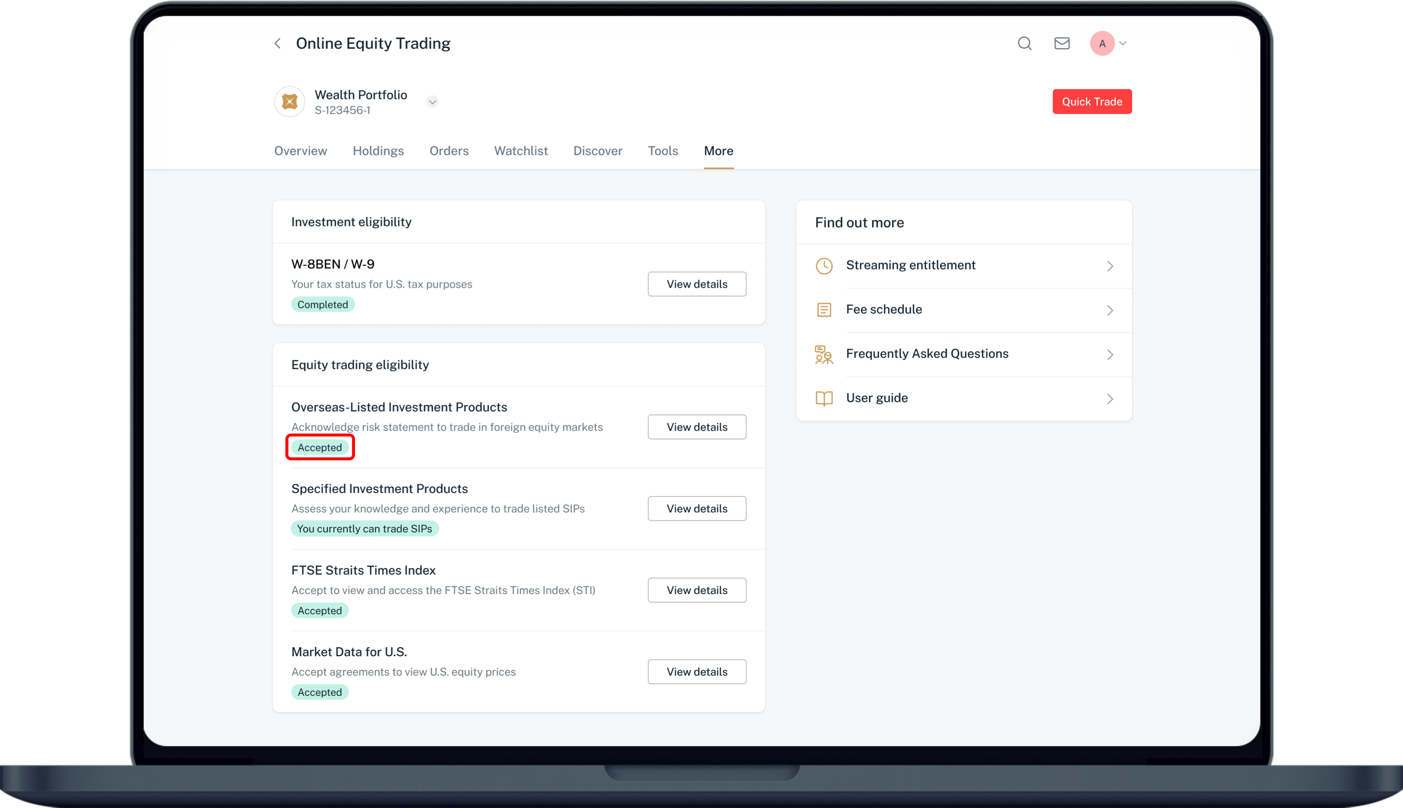1403x808 pixels.
Task: Click the Fee schedule receipt icon
Action: pos(824,310)
